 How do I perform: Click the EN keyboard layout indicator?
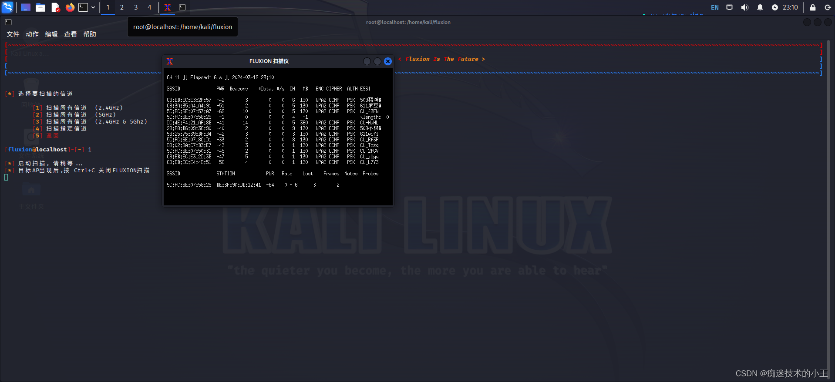pos(715,7)
